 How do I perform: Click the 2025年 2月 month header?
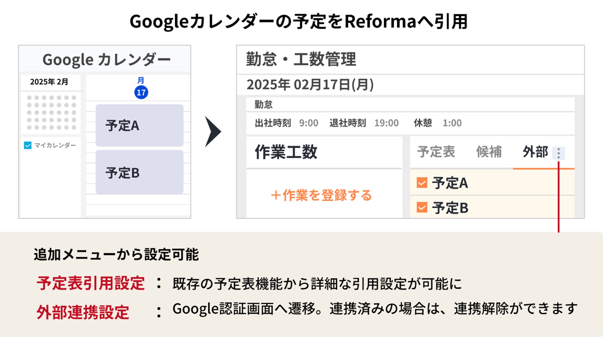point(49,82)
